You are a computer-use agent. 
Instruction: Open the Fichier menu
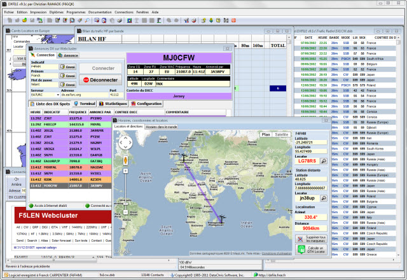click(9, 12)
